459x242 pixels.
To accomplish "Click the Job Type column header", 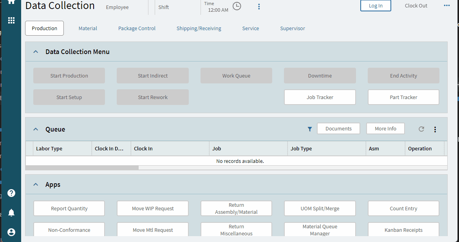I will coord(327,148).
